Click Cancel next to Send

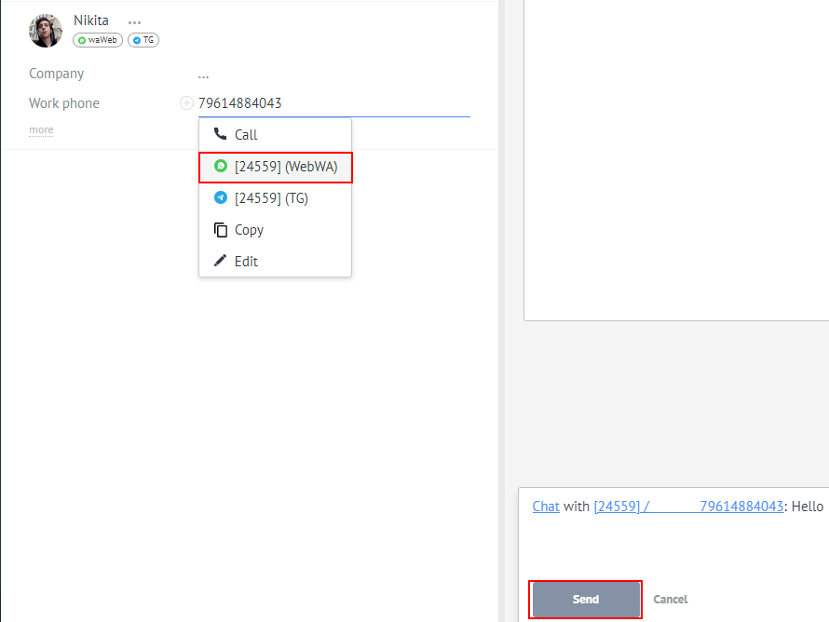[x=671, y=600]
